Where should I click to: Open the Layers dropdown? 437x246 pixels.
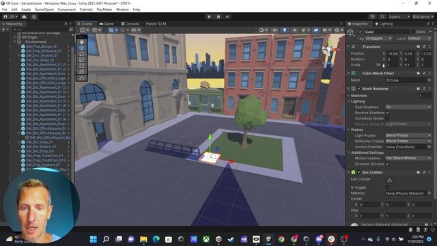[399, 16]
